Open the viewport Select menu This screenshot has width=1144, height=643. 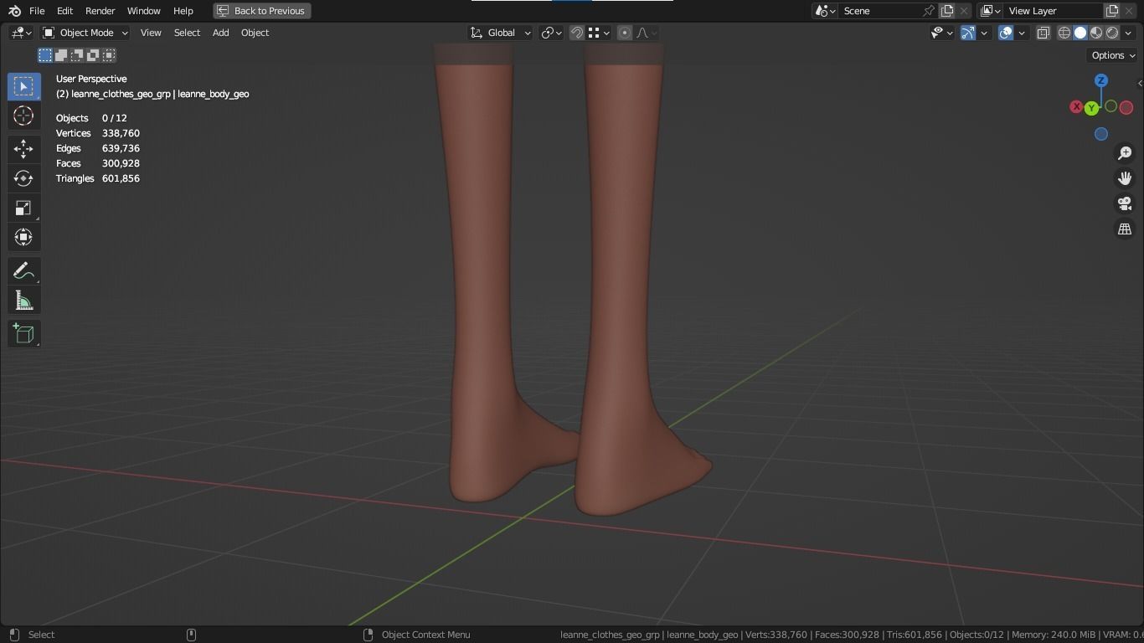[187, 33]
